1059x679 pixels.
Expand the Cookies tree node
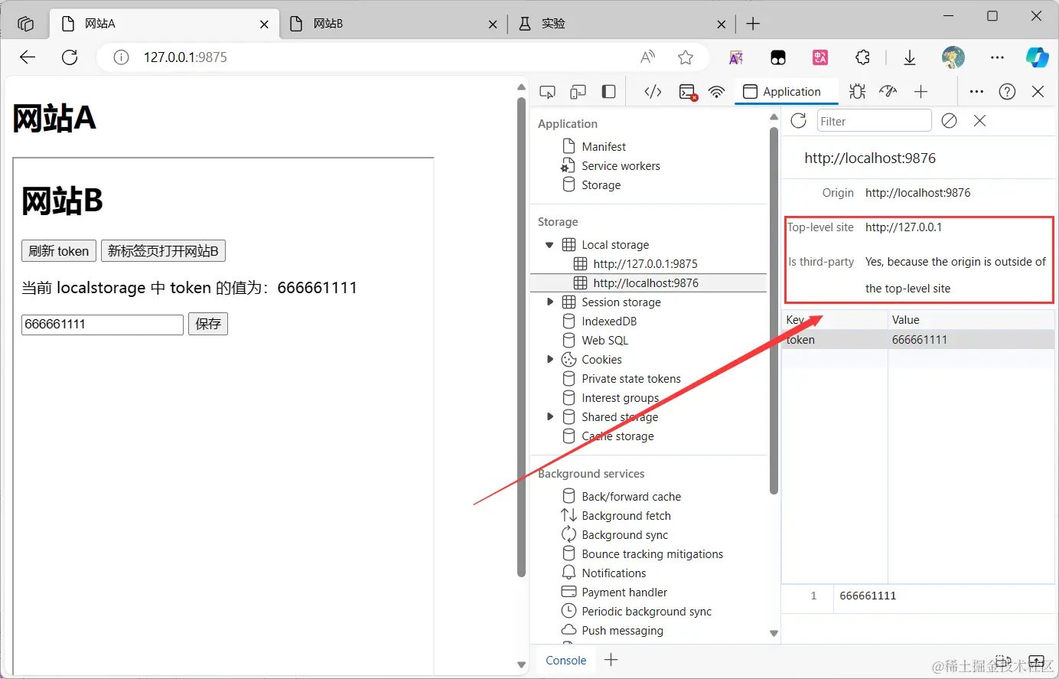(x=549, y=360)
